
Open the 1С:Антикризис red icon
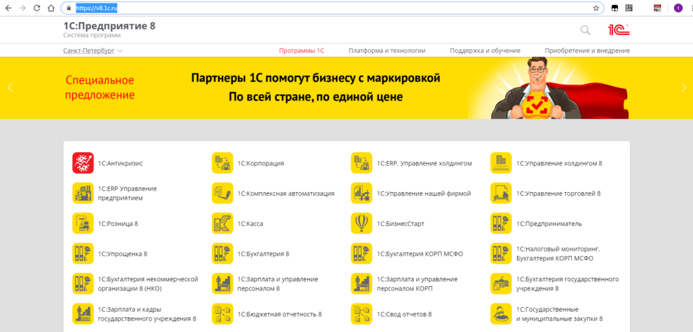83,163
